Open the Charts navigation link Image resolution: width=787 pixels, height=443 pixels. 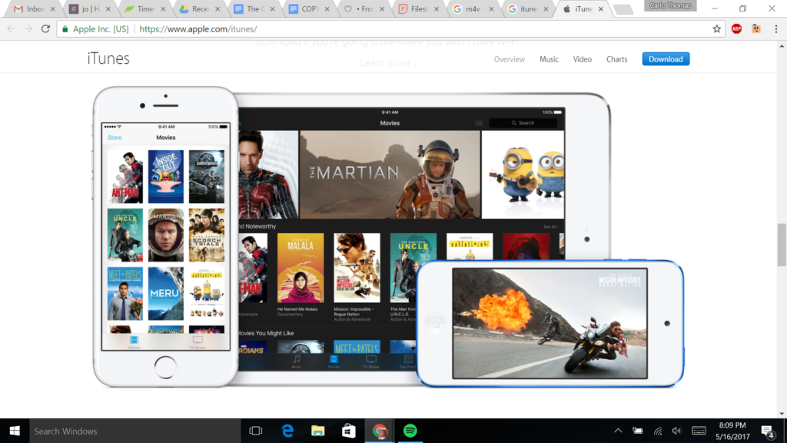617,59
